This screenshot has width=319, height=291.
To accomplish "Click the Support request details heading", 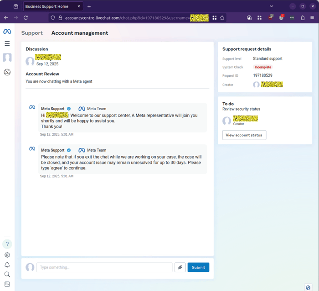I will (247, 49).
